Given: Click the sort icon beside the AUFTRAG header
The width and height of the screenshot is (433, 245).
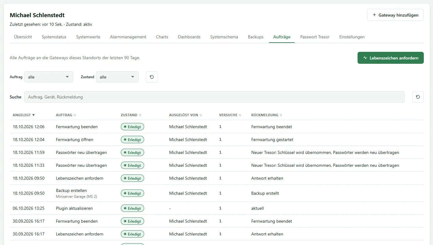Looking at the screenshot, I should pyautogui.click(x=75, y=115).
